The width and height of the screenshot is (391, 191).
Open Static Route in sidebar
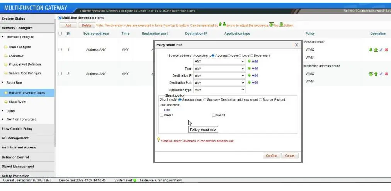(17, 102)
